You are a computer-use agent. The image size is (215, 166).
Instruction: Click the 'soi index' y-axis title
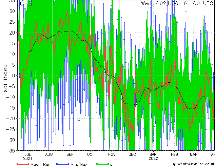5,78
